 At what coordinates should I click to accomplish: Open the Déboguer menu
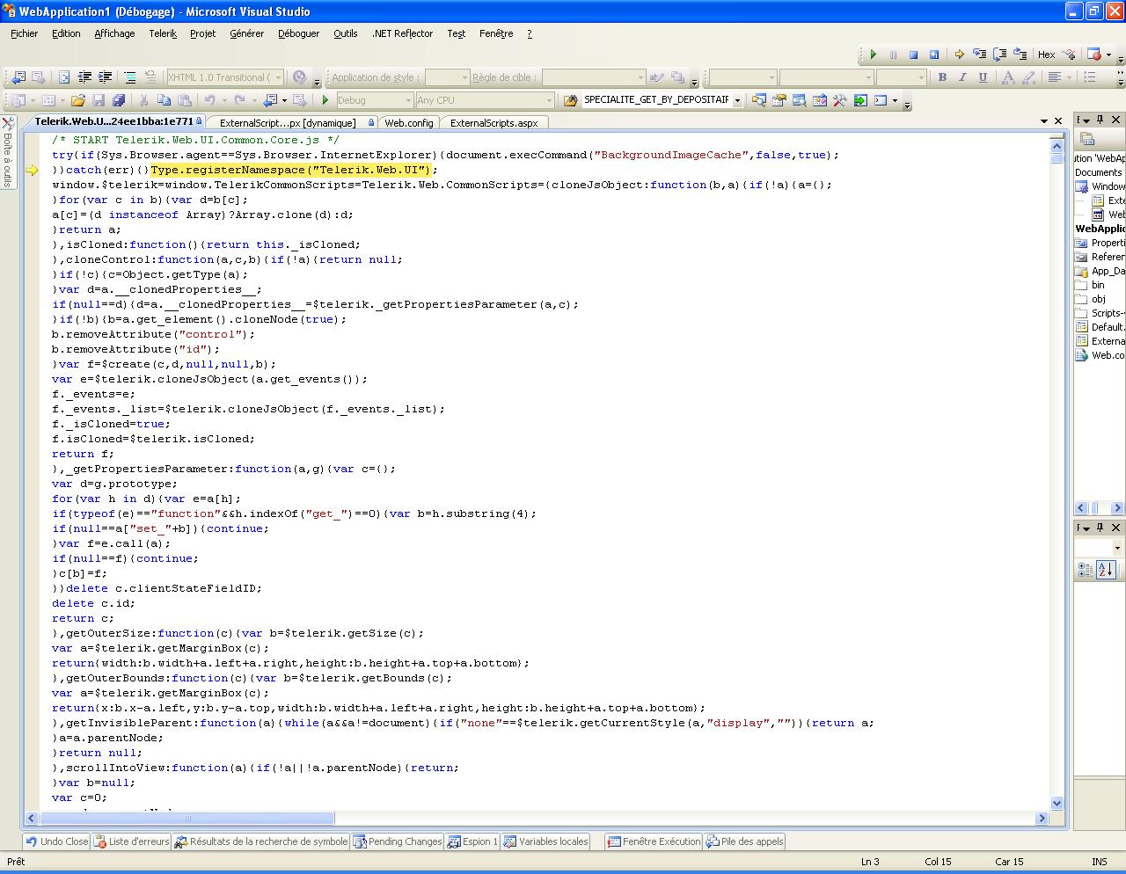point(298,33)
